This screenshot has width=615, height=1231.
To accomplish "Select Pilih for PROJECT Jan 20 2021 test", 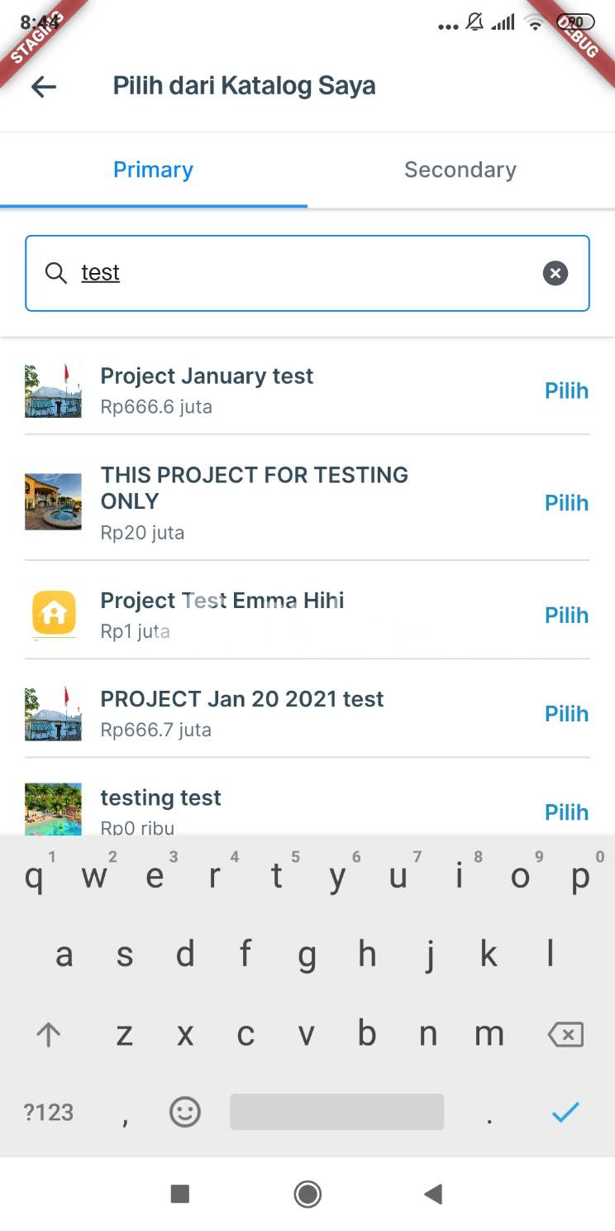I will click(x=566, y=714).
